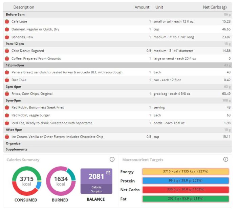Image resolution: width=237 pixels, height=209 pixels.
Task: Select the Cake Donut, Sugared entry
Action: coord(117,51)
